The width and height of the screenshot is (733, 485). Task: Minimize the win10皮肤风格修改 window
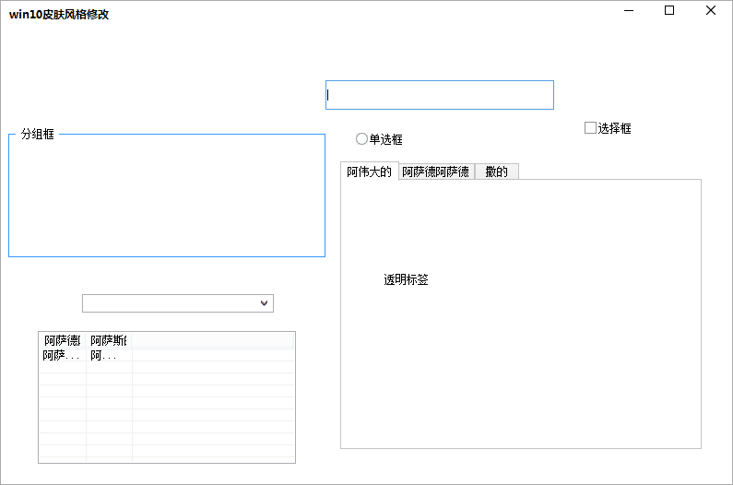[629, 10]
